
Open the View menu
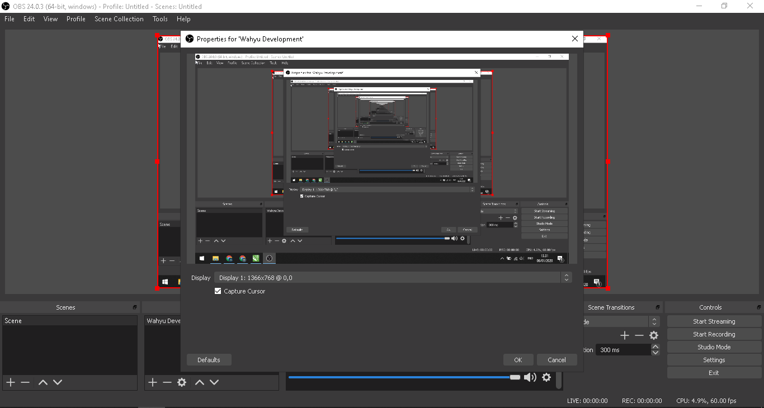pyautogui.click(x=51, y=19)
